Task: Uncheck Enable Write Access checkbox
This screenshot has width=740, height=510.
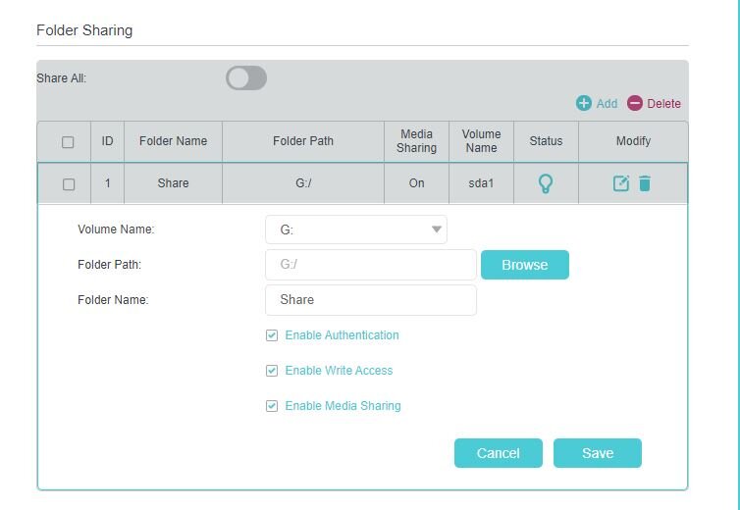Action: pyautogui.click(x=272, y=371)
